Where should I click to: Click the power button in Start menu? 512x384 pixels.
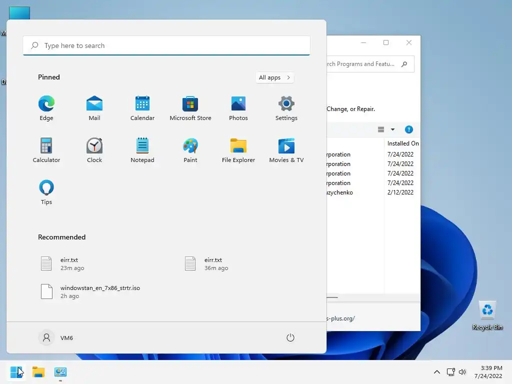pyautogui.click(x=290, y=337)
